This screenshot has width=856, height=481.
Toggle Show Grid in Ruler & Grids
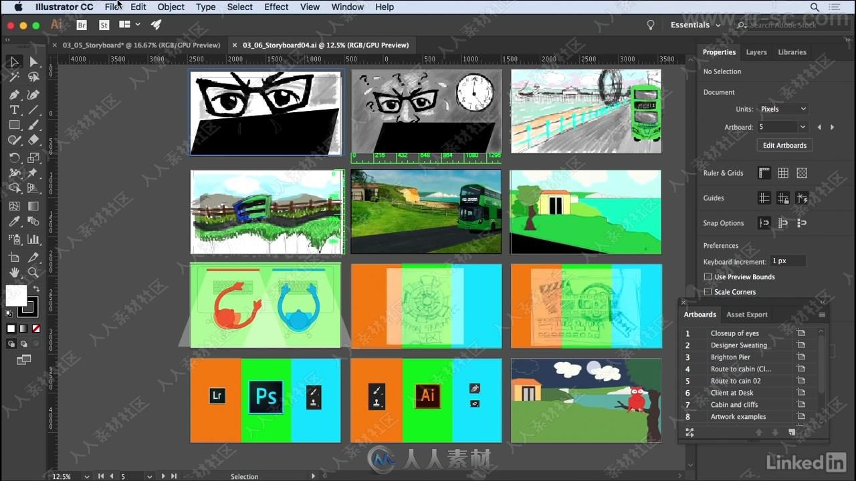coord(783,173)
